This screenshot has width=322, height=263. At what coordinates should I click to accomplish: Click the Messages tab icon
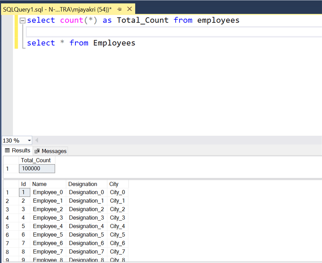coord(37,151)
